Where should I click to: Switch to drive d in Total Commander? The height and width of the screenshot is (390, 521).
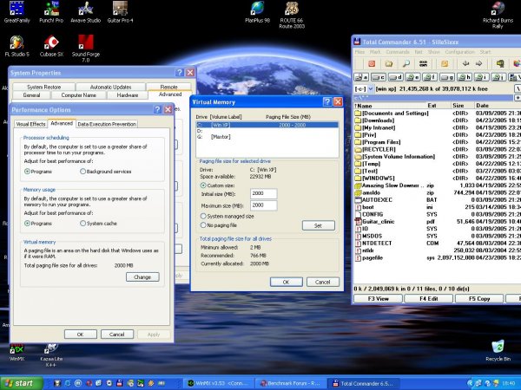[x=395, y=77]
